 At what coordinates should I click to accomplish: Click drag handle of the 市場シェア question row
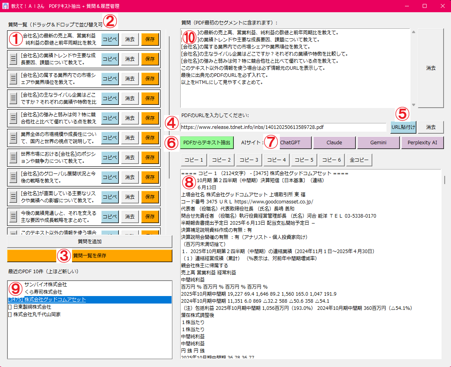[13, 79]
